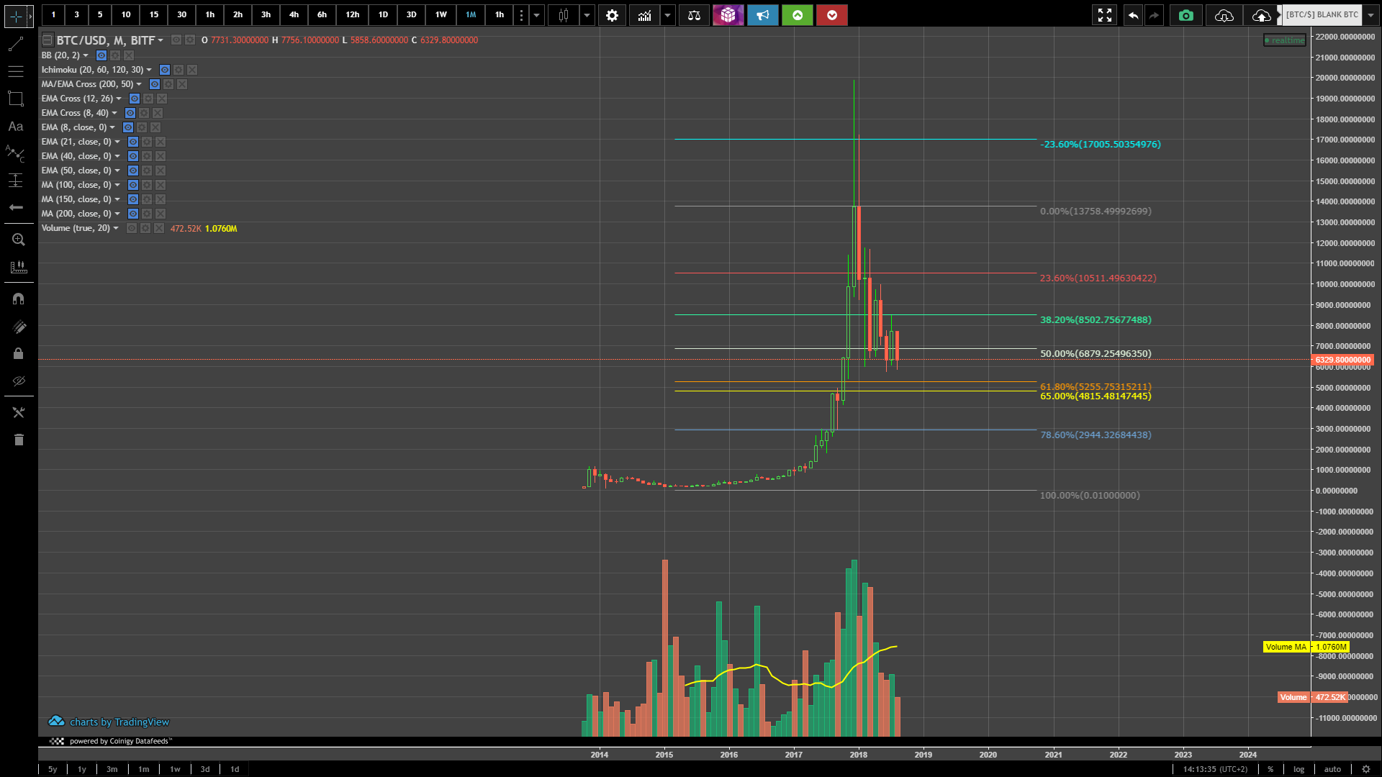1382x777 pixels.
Task: Click the candlestick chart style icon
Action: pyautogui.click(x=564, y=15)
